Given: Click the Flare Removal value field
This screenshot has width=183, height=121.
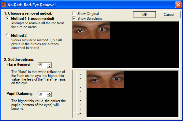Looking at the screenshot, I should point(42,65).
